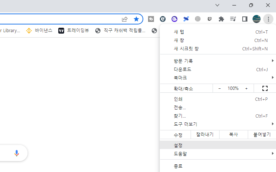Open the dark green 'e' extension icon
This screenshot has width=276, height=172.
163,19
